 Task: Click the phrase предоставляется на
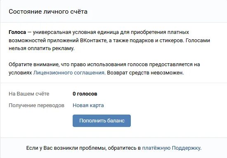175,65
